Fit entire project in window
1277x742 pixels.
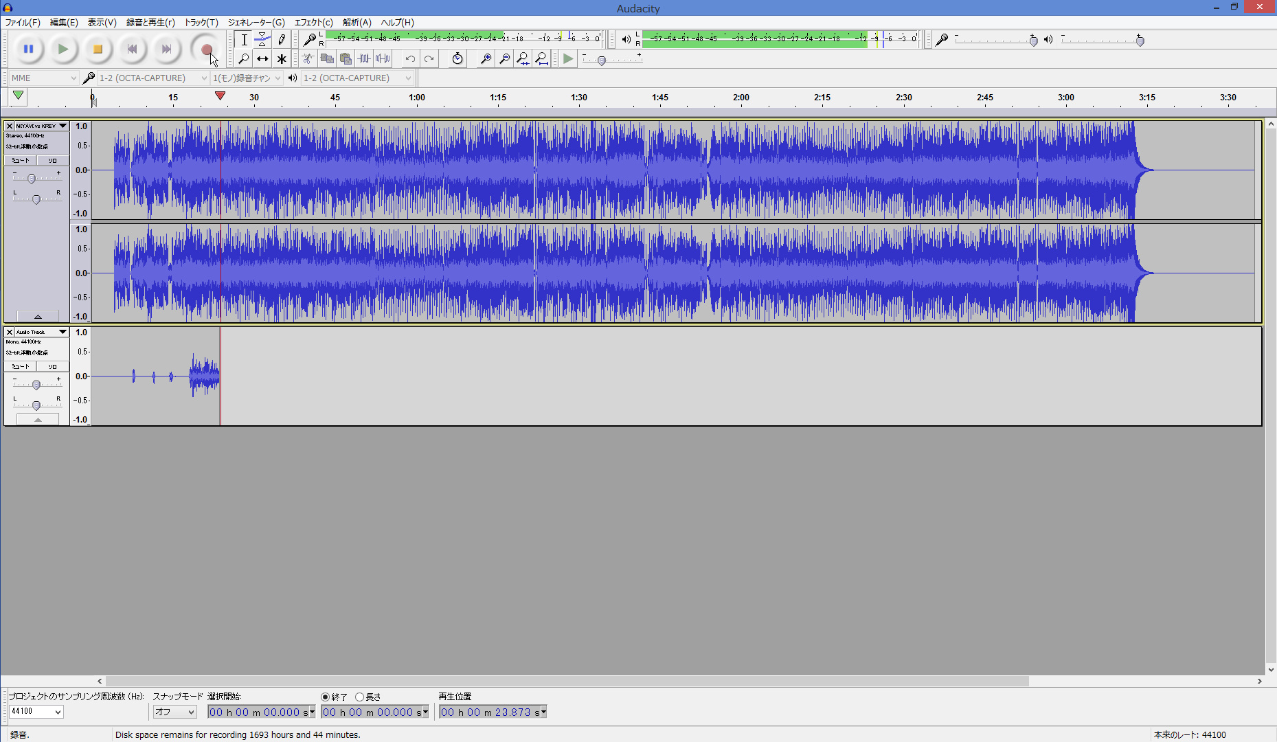coord(541,59)
